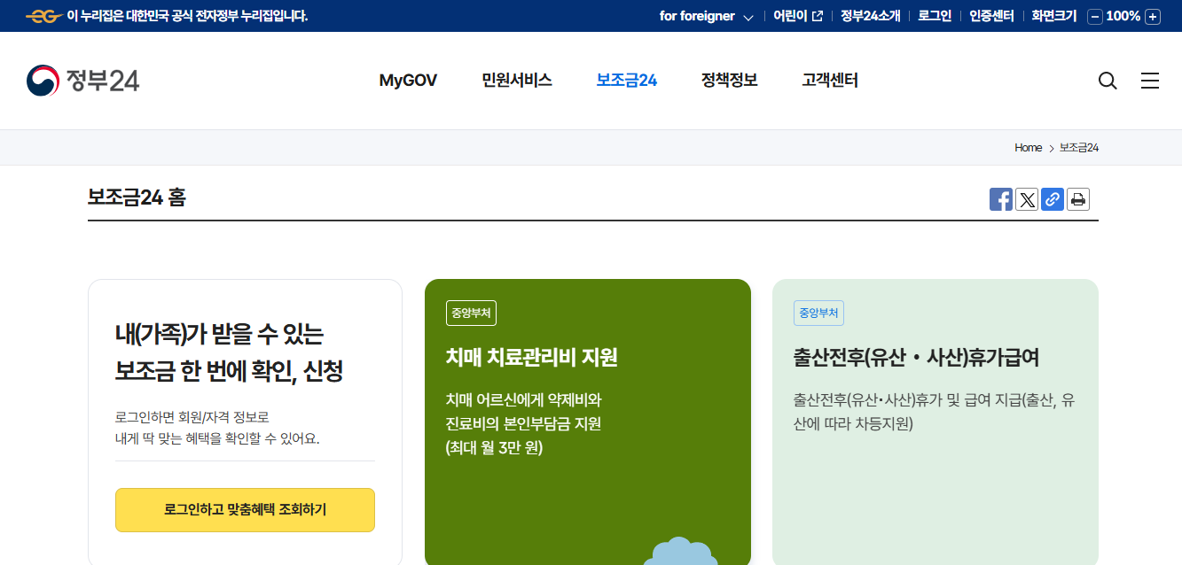Click Home in the breadcrumb
The width and height of the screenshot is (1182, 565).
pos(1028,147)
